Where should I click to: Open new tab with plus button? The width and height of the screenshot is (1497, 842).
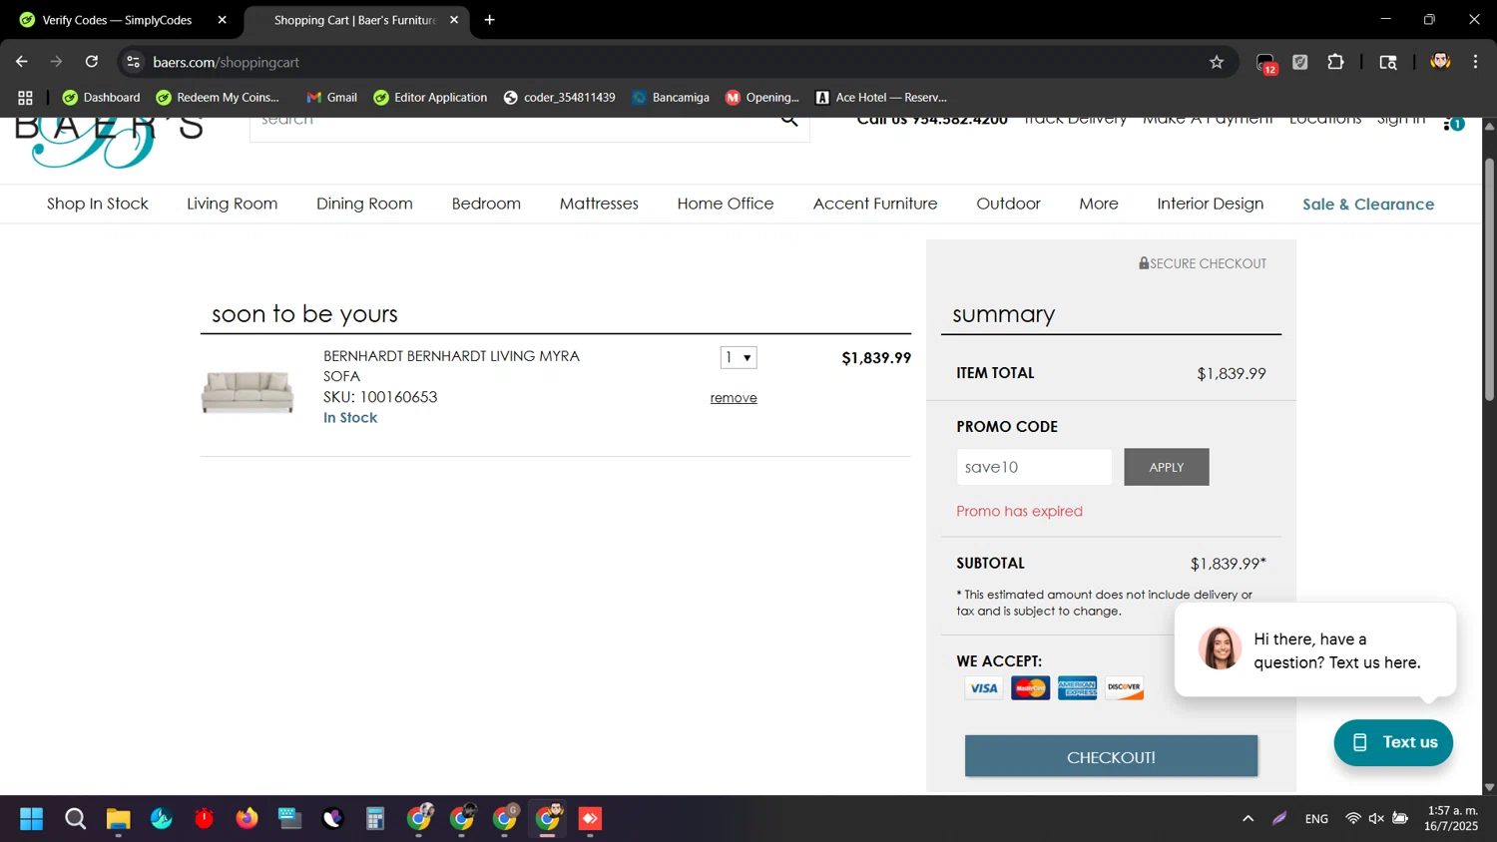coord(489,20)
